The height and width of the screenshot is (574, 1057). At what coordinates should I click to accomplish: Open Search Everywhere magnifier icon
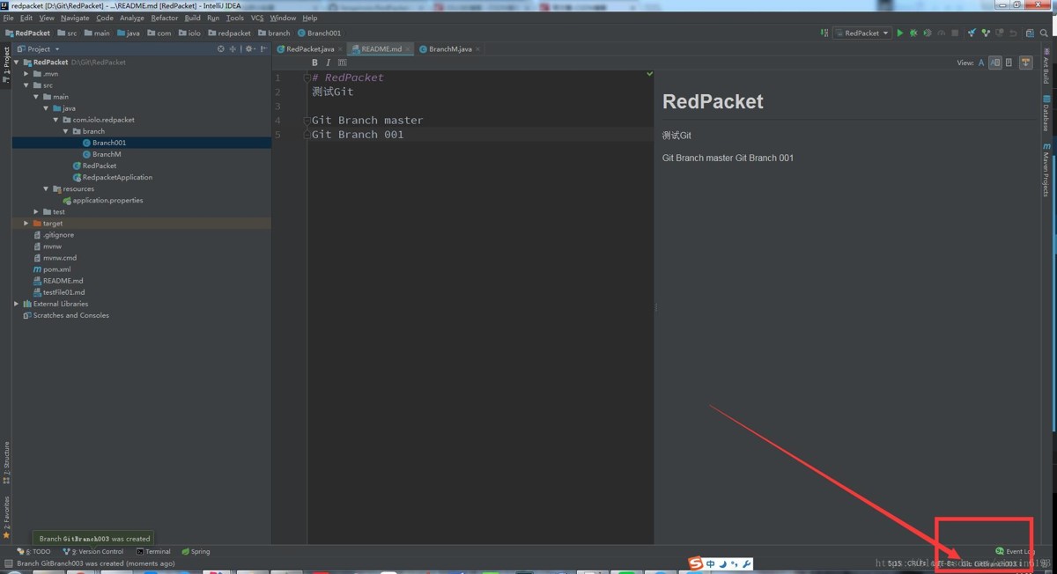(x=1045, y=33)
